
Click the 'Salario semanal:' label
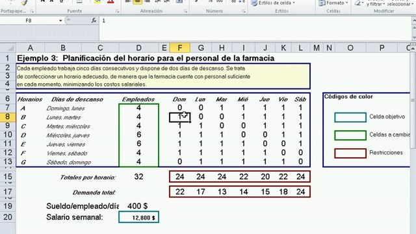(75, 217)
